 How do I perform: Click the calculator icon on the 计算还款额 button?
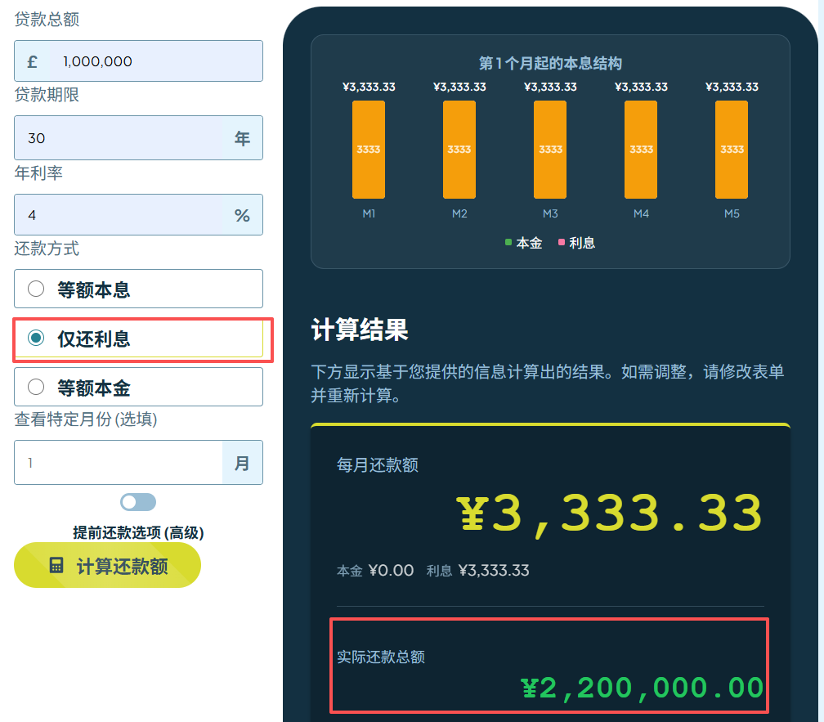[x=56, y=564]
